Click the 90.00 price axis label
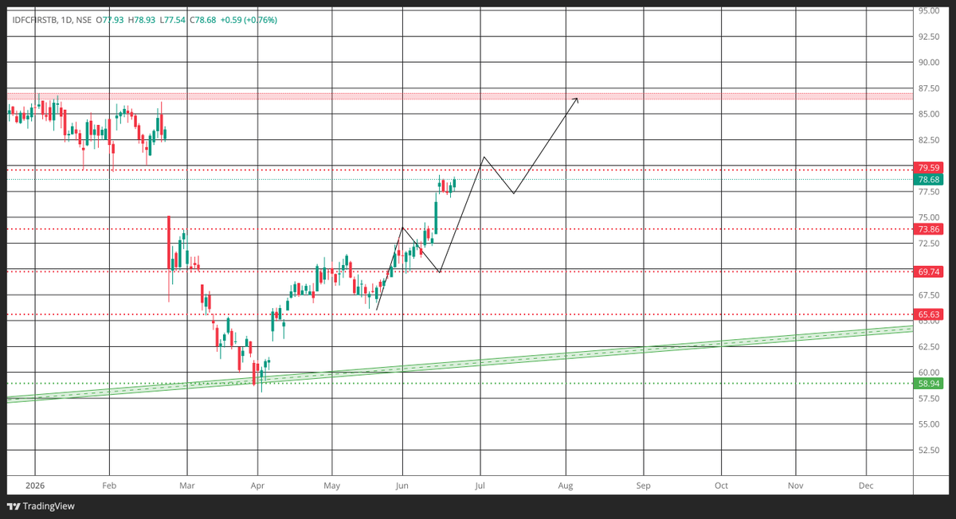 tap(928, 62)
